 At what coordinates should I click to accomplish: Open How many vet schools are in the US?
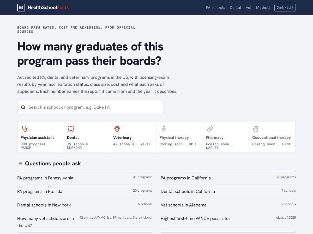click(46, 222)
